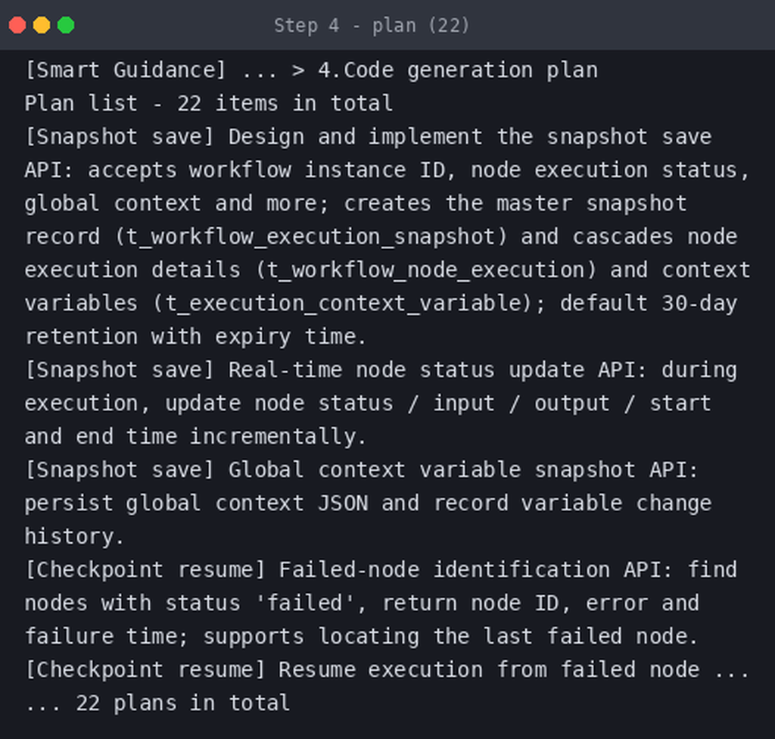Click the 'Step 4 - plan (22)' window title

tap(372, 25)
